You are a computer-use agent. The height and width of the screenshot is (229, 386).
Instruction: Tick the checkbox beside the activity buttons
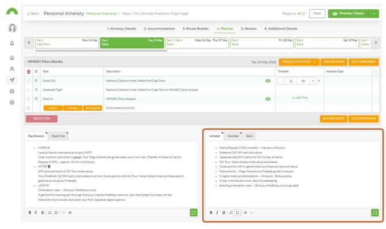tap(29, 108)
